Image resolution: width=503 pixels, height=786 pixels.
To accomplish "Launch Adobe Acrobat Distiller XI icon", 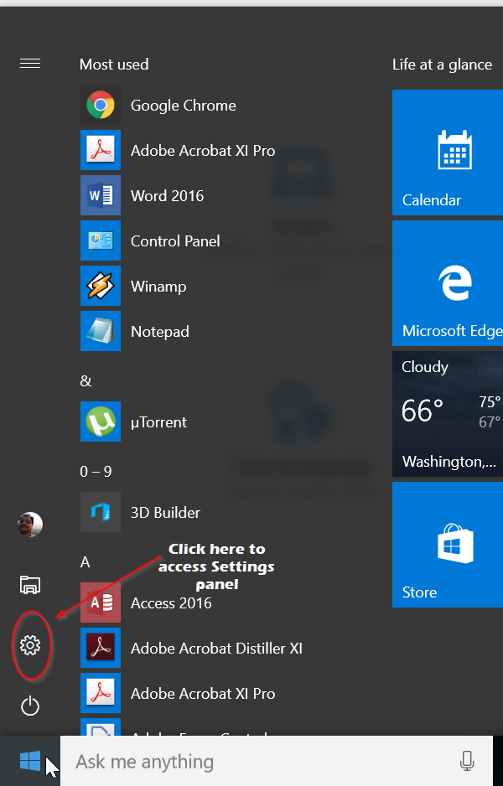I will click(x=101, y=648).
